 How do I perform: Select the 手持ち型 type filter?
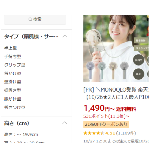click(12, 56)
